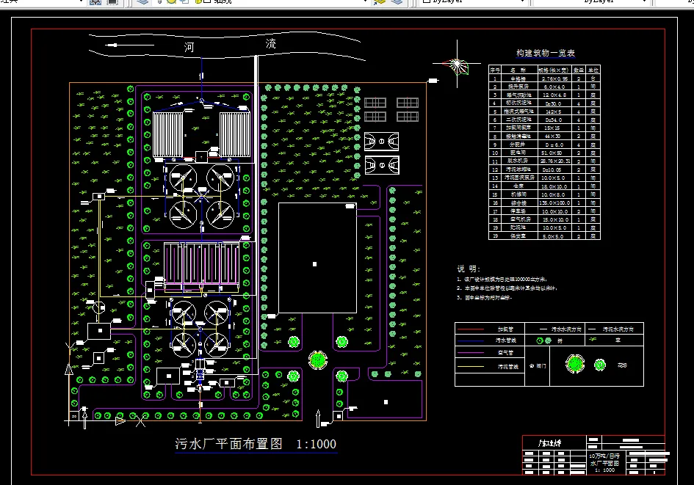694x485 pixels.
Task: Select the 空气管 legend label
Action: [x=505, y=353]
